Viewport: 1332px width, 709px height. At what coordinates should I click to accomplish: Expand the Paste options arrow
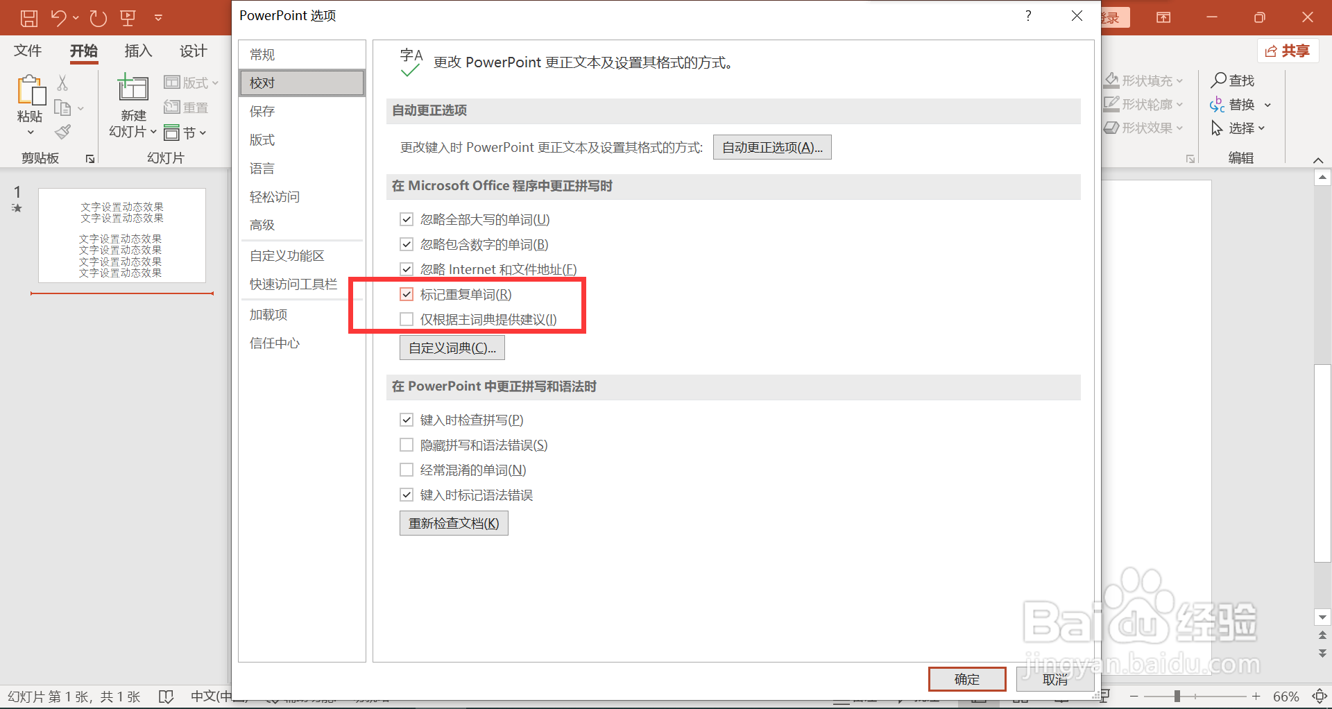(x=31, y=133)
